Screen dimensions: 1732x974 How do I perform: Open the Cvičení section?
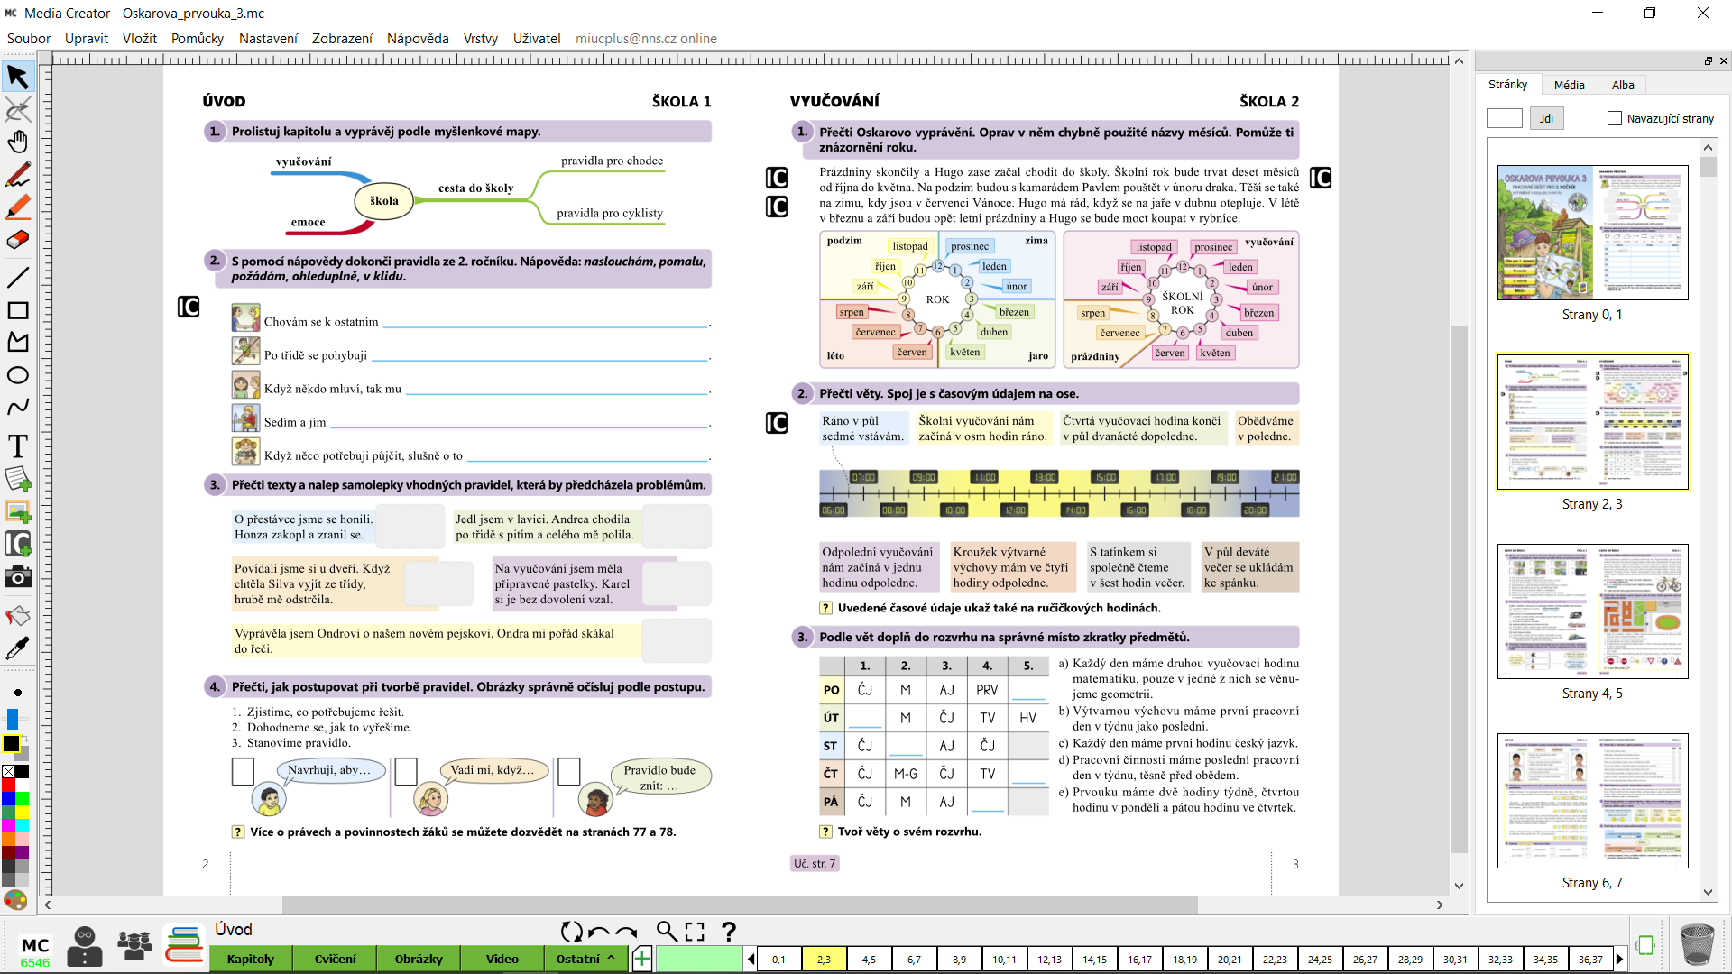(336, 959)
